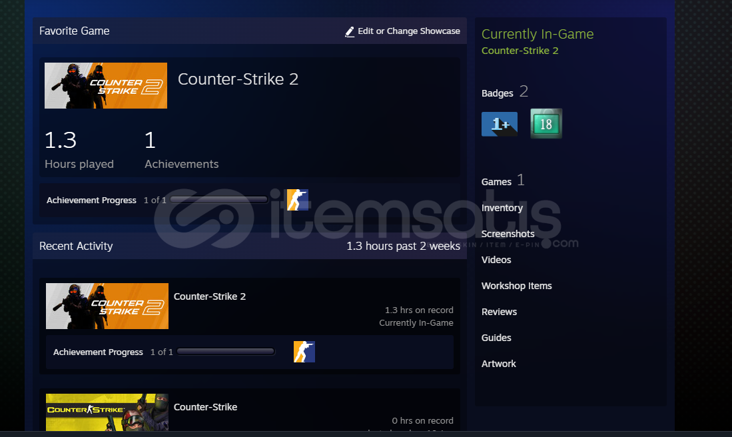Click the pencil icon beside Edit or Change Showcase

tap(350, 31)
